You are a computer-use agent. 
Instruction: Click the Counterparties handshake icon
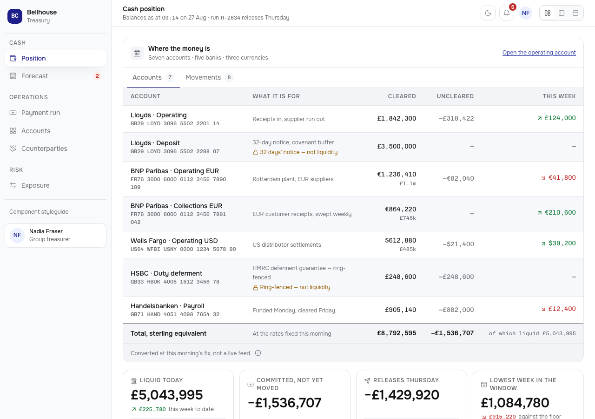point(13,149)
